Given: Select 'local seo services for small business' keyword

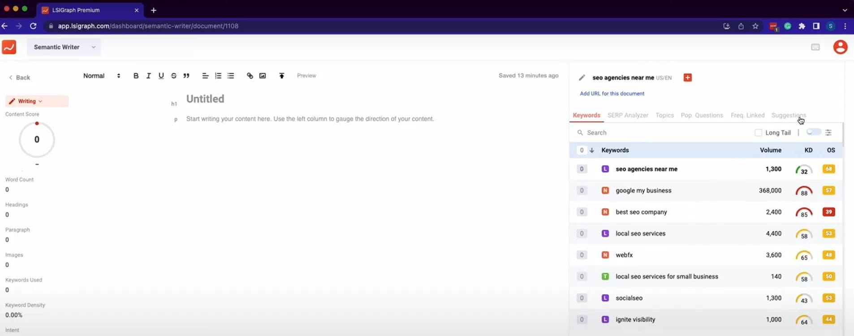Looking at the screenshot, I should pos(667,276).
